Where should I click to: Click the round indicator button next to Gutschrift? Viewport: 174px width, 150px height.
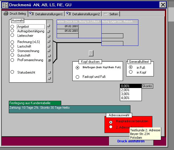pyautogui.click(x=49, y=56)
